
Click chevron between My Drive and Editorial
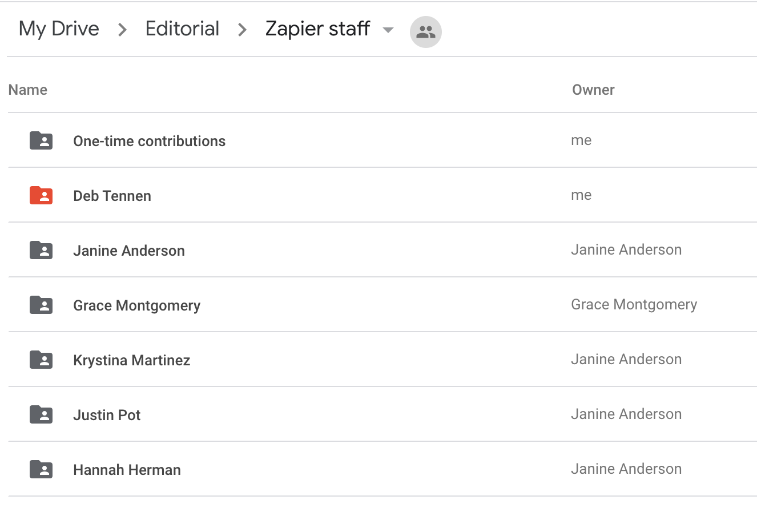click(122, 30)
